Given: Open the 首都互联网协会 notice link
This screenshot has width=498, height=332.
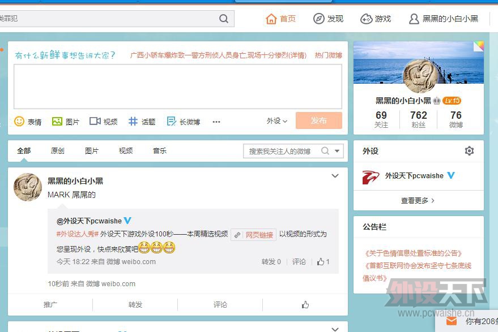Looking at the screenshot, I should tap(418, 271).
